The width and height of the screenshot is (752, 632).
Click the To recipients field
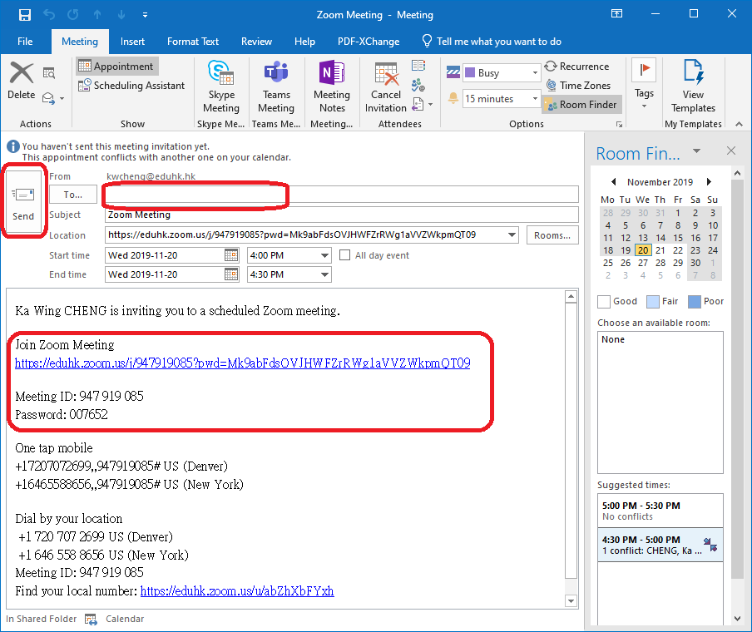(341, 195)
